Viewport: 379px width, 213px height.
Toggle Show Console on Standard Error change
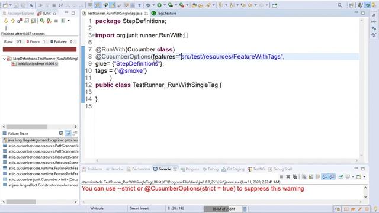coord(332,177)
